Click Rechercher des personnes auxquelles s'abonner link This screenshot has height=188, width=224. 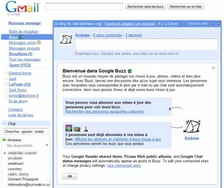point(105,111)
